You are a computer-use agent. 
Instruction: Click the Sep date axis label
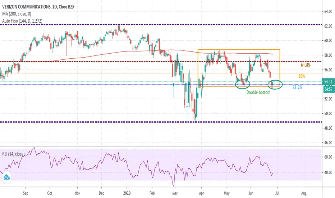[26, 193]
